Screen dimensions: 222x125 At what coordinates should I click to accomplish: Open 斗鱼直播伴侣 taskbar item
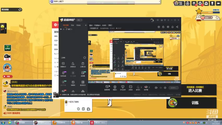[x=60, y=122]
